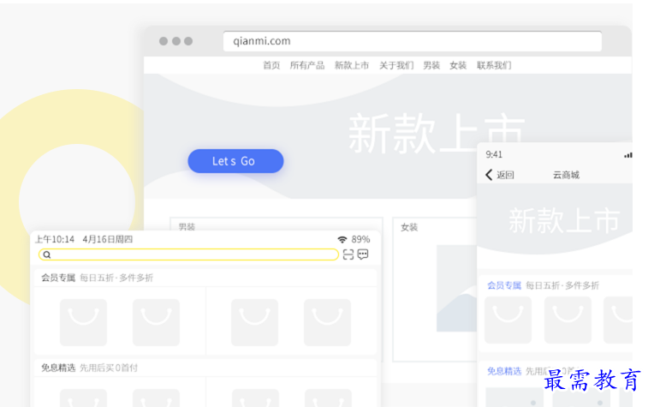Viewport: 648px width, 407px height.
Task: Select fourth product bag under tablet 会员专属
Action: tap(327, 323)
